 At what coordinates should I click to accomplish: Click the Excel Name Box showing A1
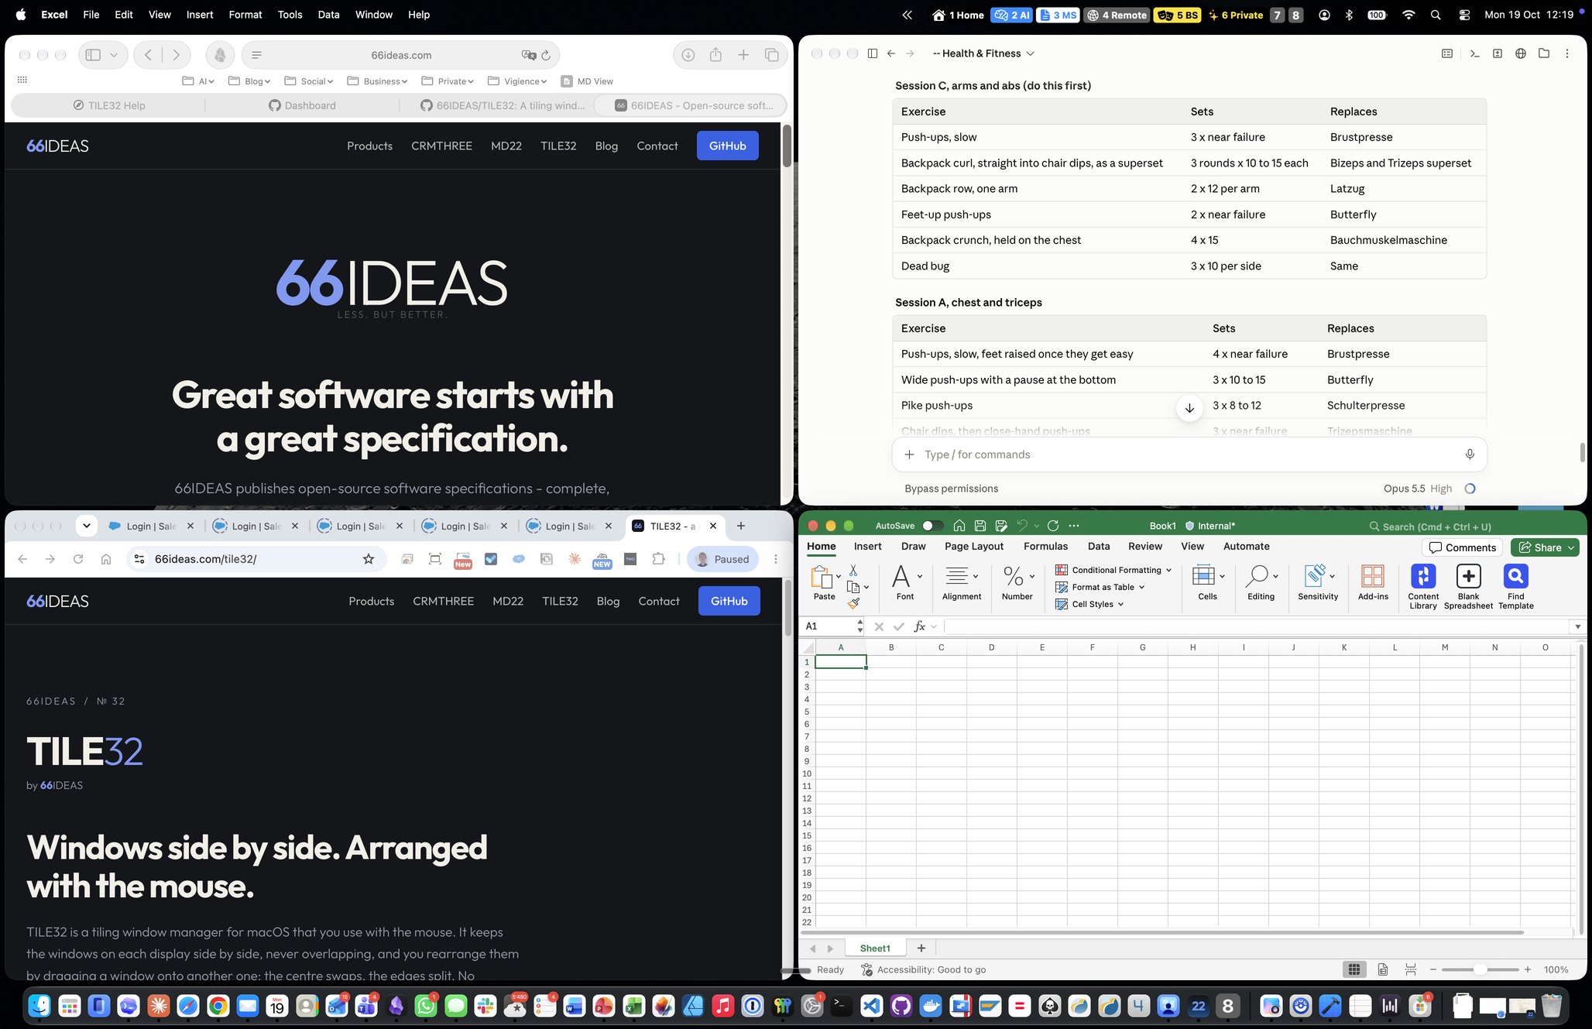[830, 626]
